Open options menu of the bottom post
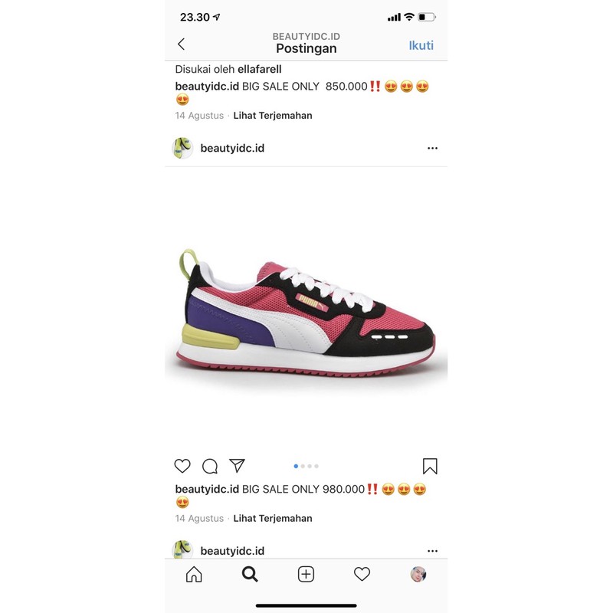 tap(432, 551)
